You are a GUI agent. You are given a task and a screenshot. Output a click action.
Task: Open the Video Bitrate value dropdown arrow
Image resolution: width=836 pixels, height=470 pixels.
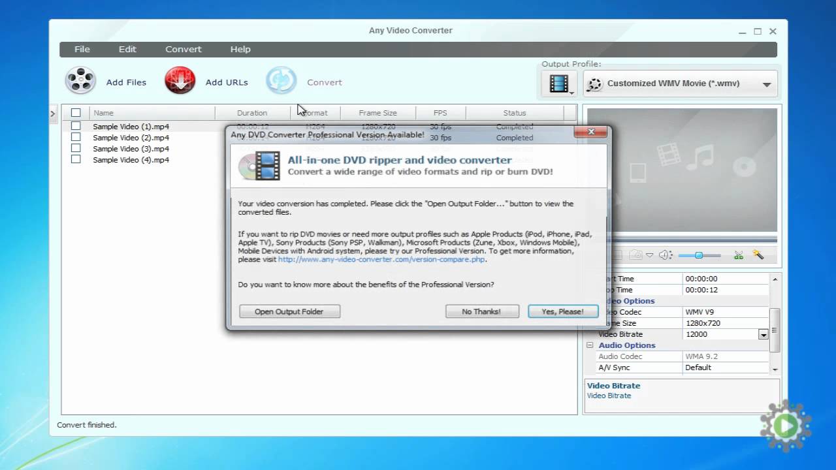pos(763,334)
